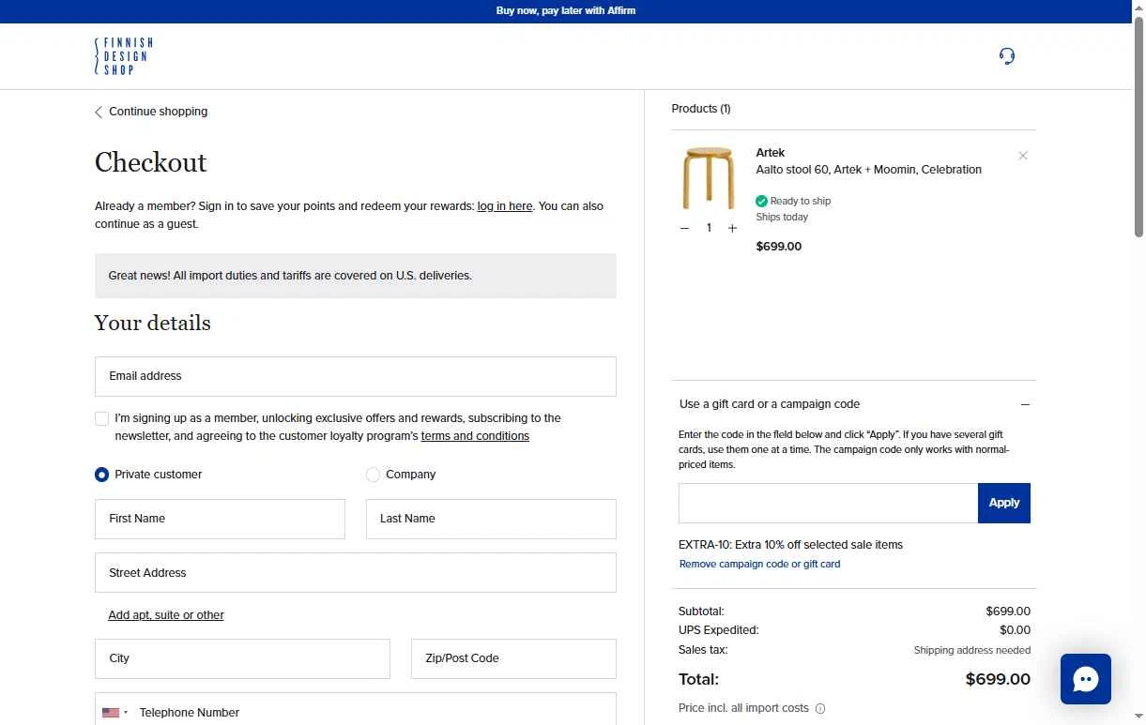
Task: Click the green Ready to ship checkmark
Action: pos(761,201)
